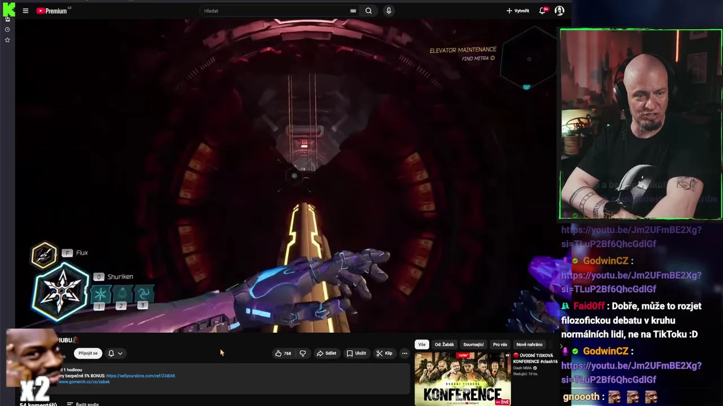This screenshot has height=406, width=723.
Task: Open the Konference live video thumbnail
Action: [x=463, y=379]
